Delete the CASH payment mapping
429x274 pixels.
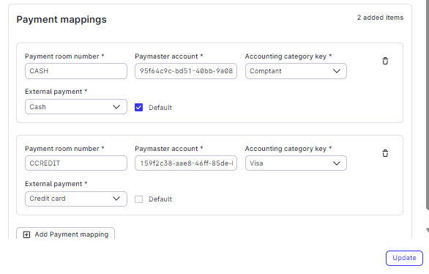pyautogui.click(x=385, y=61)
